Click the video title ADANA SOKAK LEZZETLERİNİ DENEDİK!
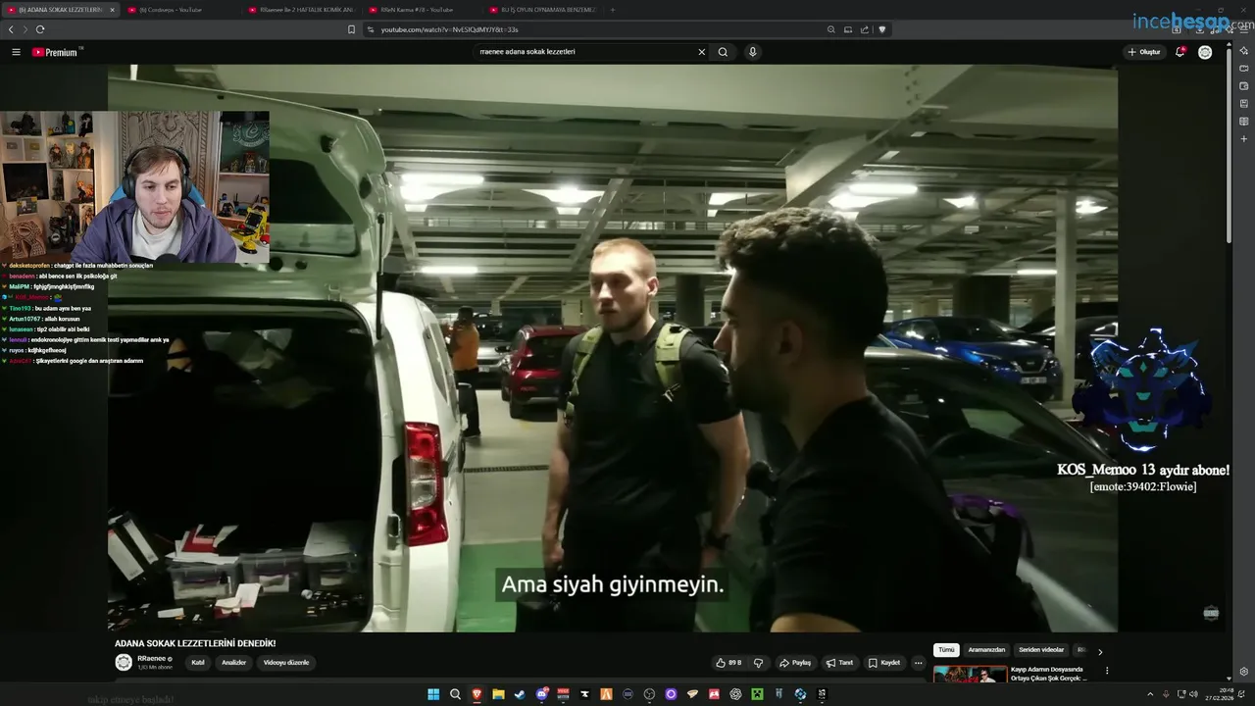The width and height of the screenshot is (1255, 706). pyautogui.click(x=195, y=643)
